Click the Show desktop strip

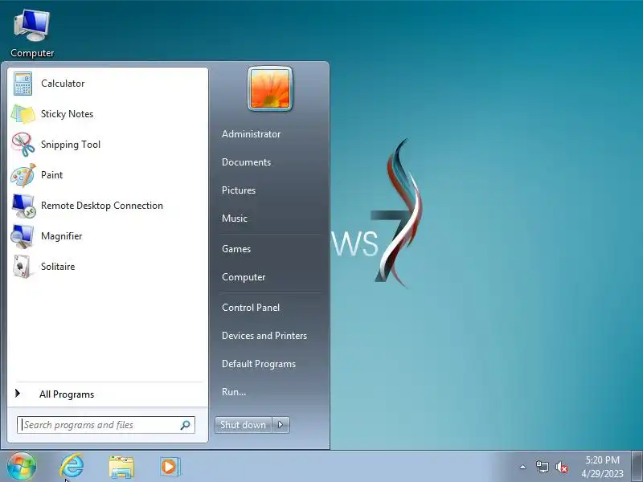pos(637,467)
